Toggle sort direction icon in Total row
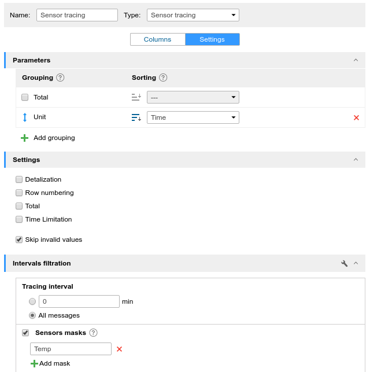 136,97
